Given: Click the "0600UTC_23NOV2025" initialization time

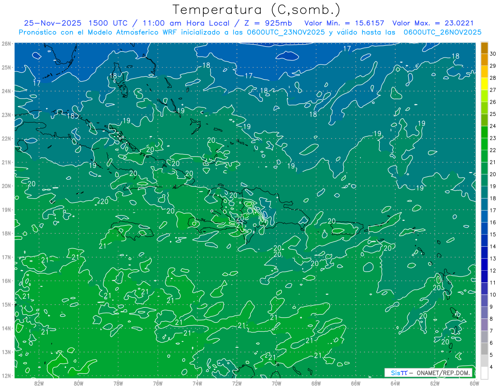Looking at the screenshot, I should (286, 32).
